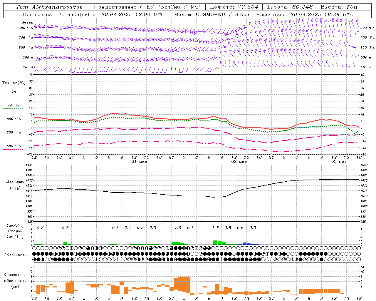Click the 0.8 precipitation value
Image resolution: width=376 pixels, height=301 pixels.
[228, 228]
